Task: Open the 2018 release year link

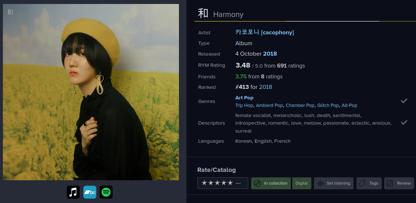Action: [270, 54]
